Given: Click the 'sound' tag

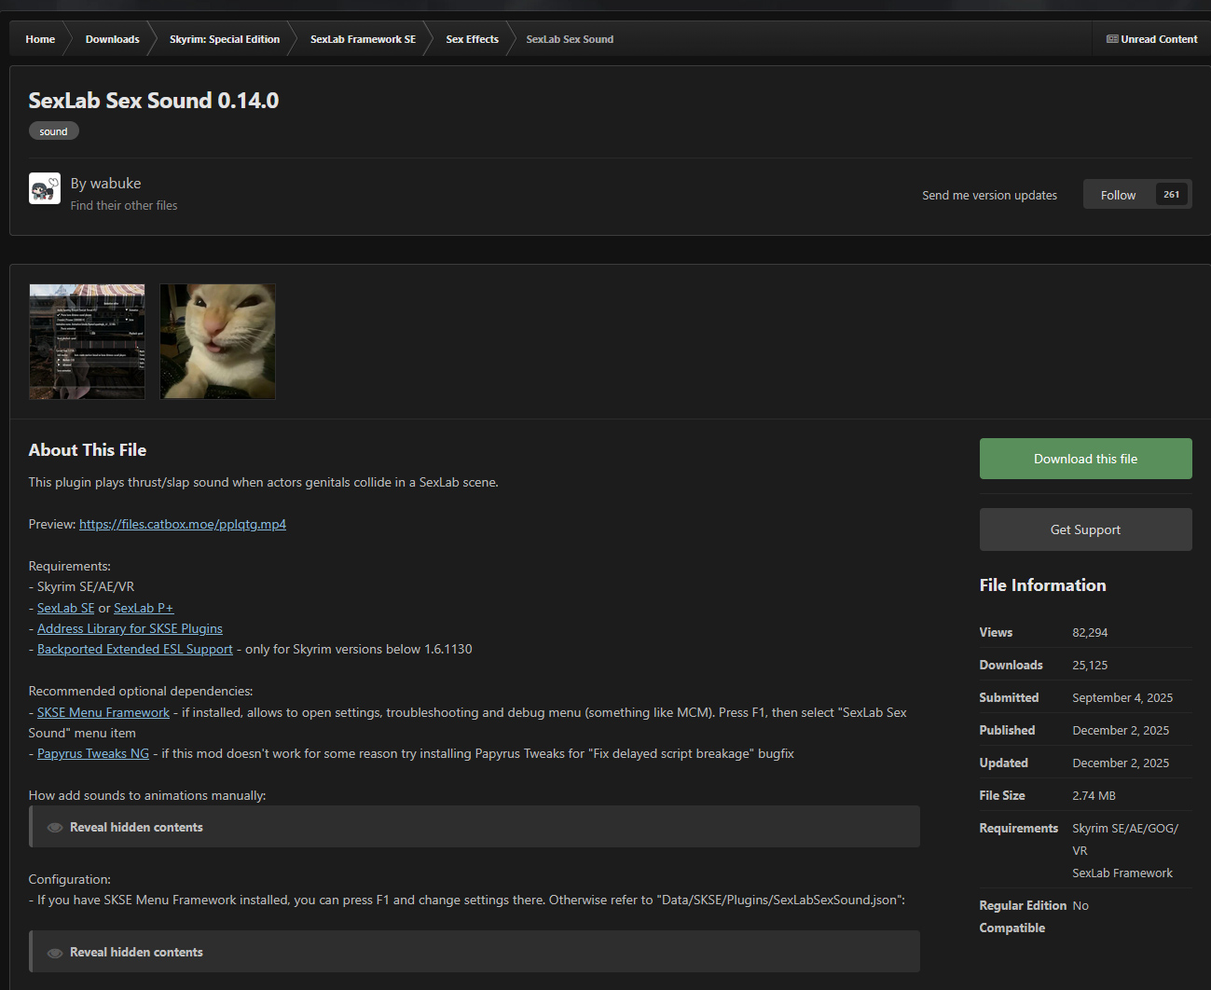Looking at the screenshot, I should coord(53,131).
